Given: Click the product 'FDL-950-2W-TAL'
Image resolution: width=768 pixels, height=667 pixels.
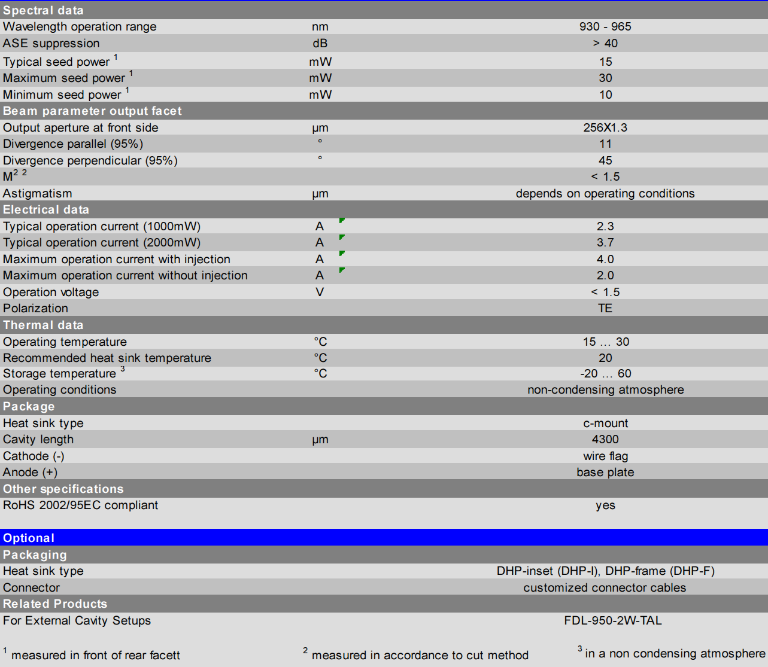Looking at the screenshot, I should point(613,621).
